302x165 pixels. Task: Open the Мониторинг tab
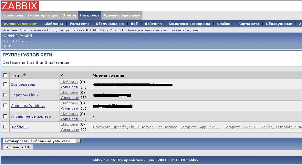pyautogui.click(x=13, y=15)
